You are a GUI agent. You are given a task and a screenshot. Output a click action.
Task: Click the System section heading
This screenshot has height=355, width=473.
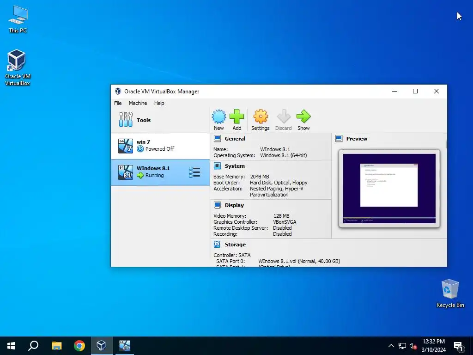235,166
